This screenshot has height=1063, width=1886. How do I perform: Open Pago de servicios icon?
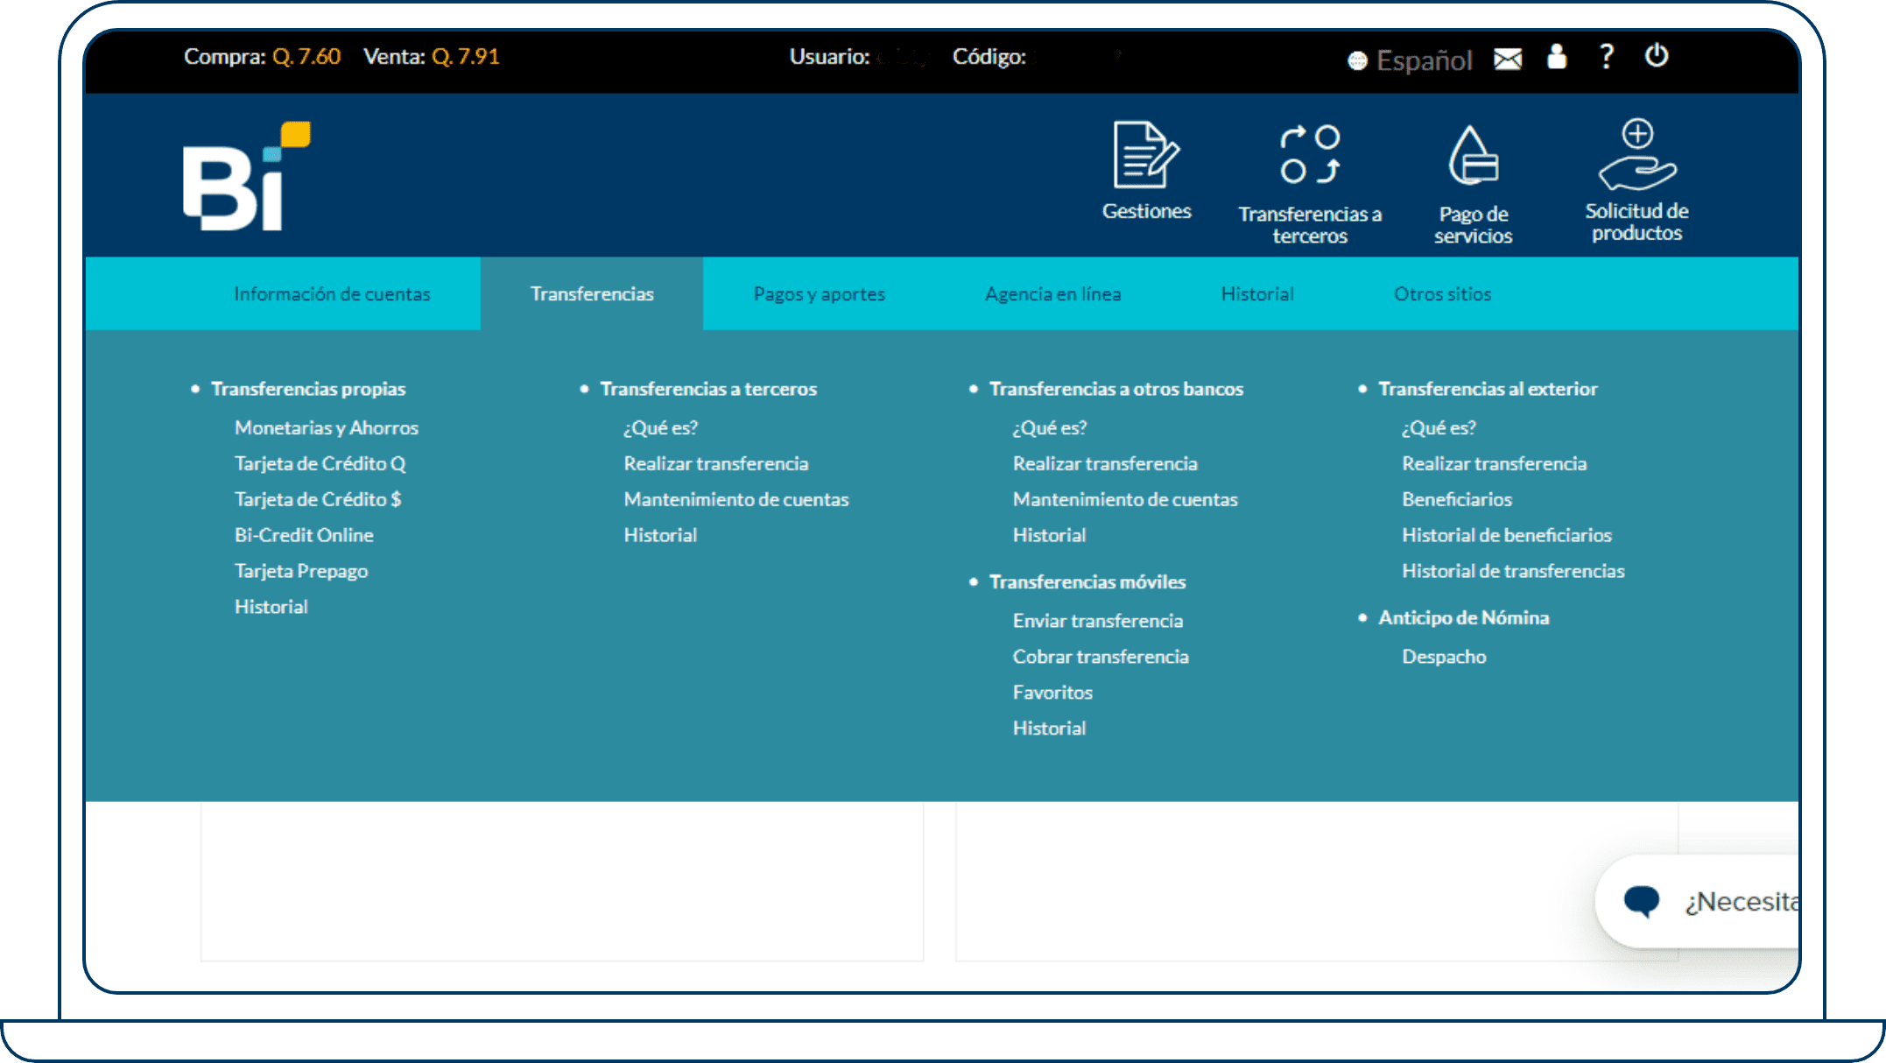click(1474, 155)
